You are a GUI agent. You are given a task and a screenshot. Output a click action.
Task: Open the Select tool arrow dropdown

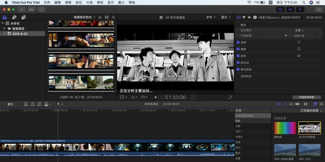coord(60,104)
